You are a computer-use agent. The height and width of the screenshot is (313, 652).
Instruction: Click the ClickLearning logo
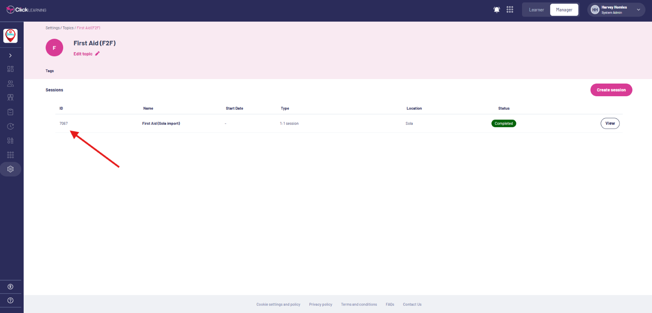pos(26,10)
